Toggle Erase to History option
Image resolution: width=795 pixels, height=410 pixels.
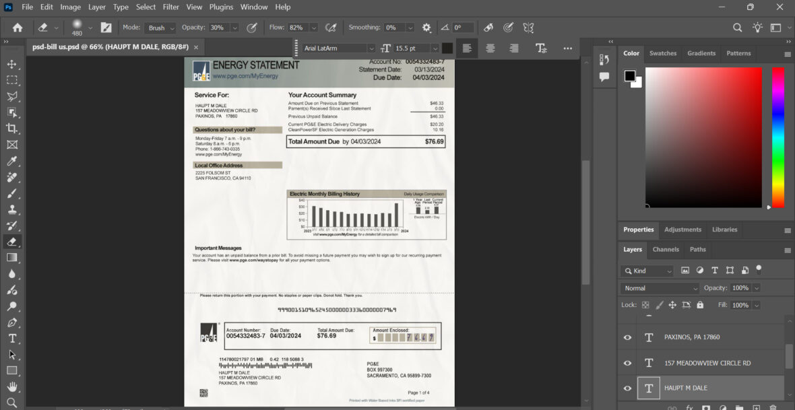[488, 28]
